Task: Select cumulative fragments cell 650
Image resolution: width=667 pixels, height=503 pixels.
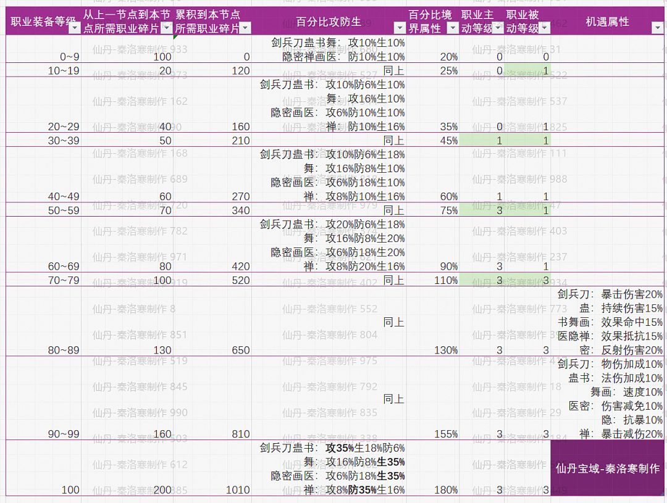Action: [x=212, y=322]
